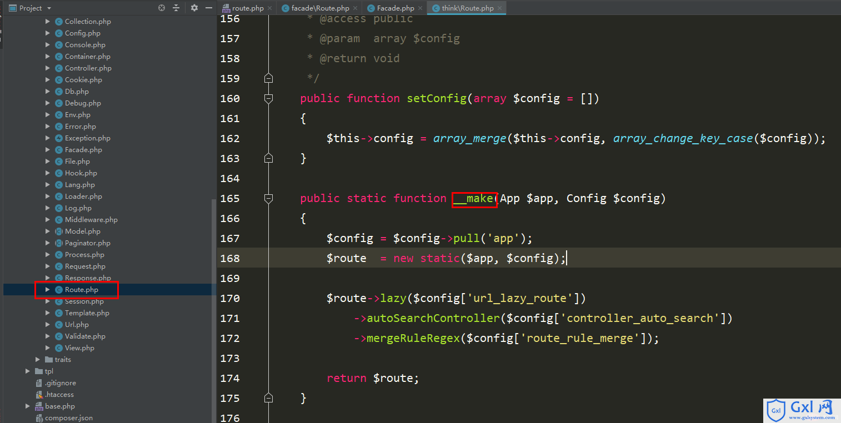Select Request.php in project tree
This screenshot has width=841, height=423.
tap(85, 266)
